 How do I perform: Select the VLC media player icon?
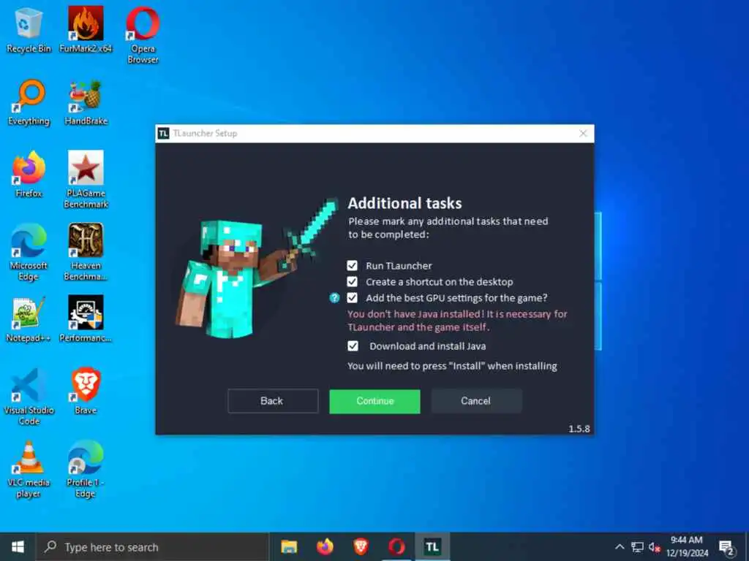(29, 470)
